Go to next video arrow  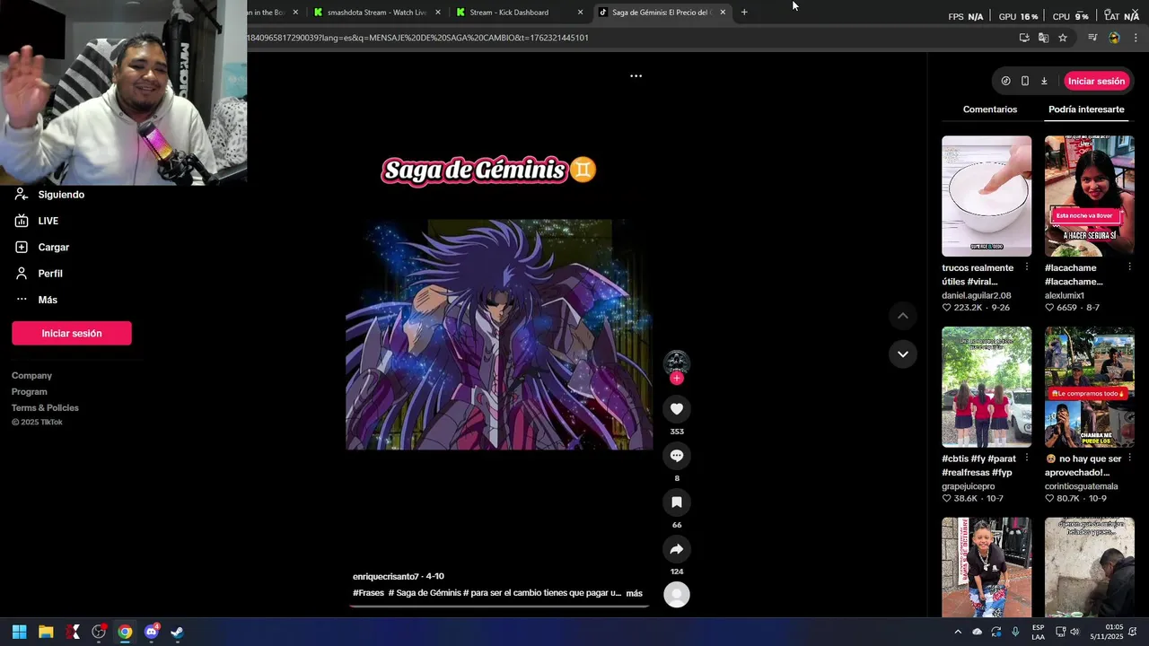[903, 354]
